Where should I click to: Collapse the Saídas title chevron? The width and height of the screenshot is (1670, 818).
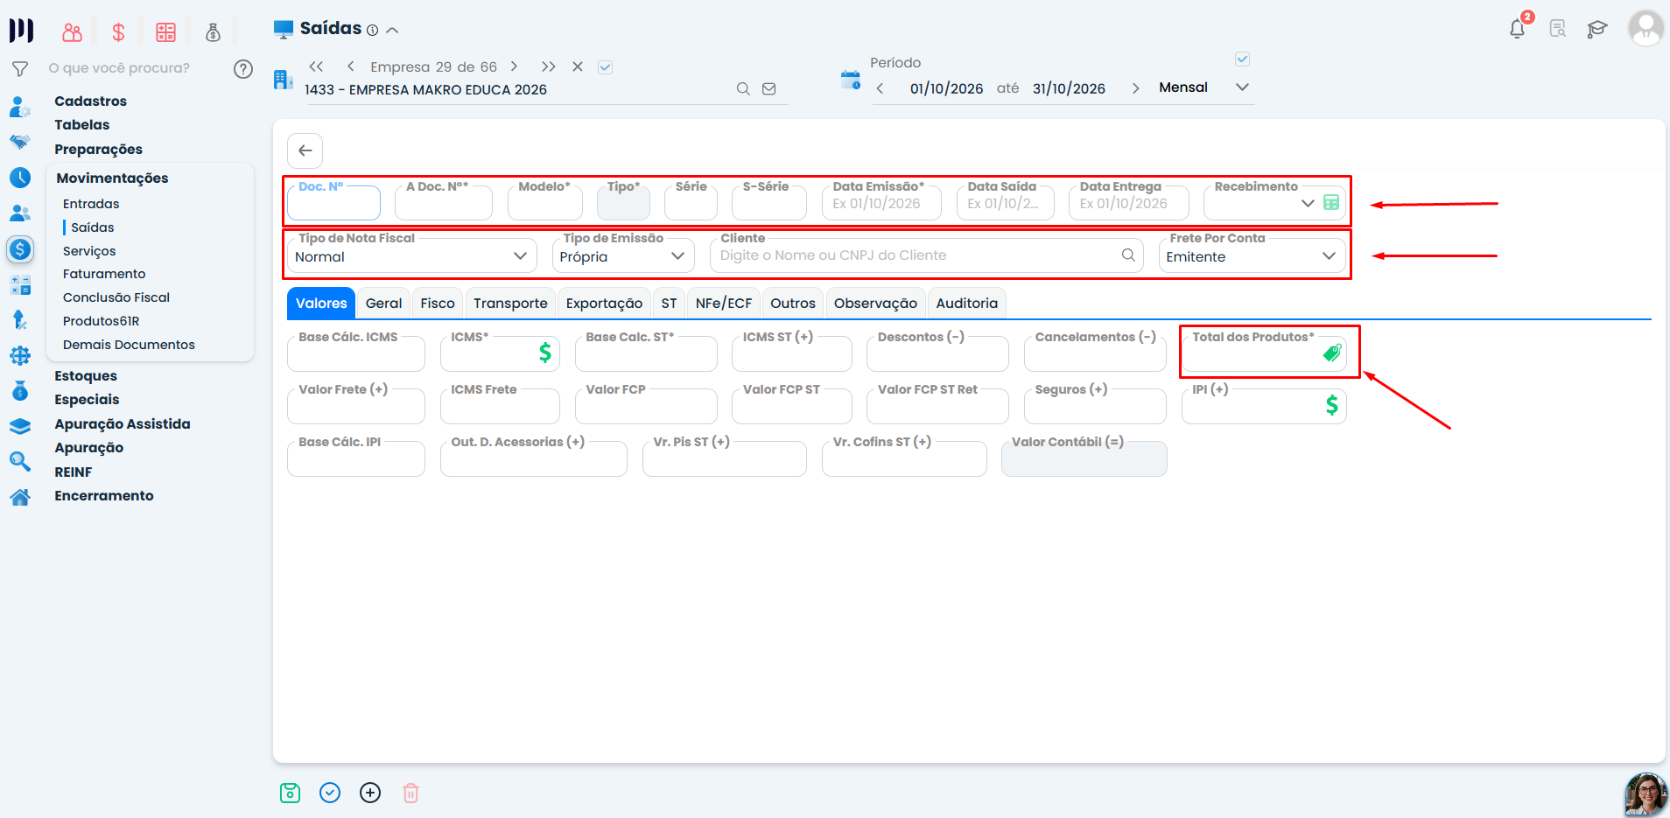coord(392,30)
